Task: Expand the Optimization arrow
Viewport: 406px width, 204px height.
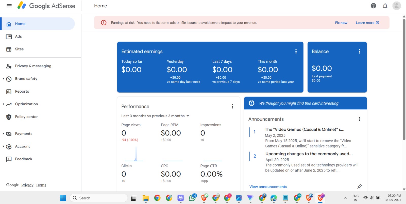Action: [x=3, y=104]
